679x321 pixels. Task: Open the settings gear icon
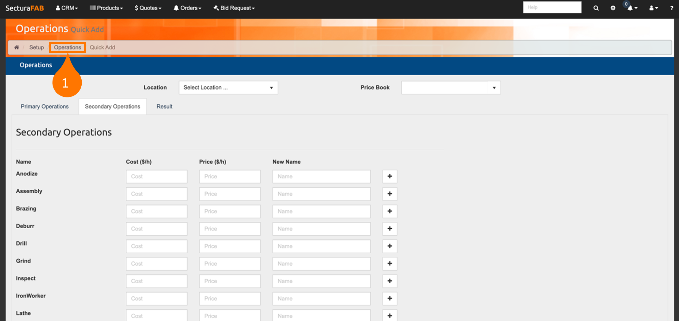point(613,8)
